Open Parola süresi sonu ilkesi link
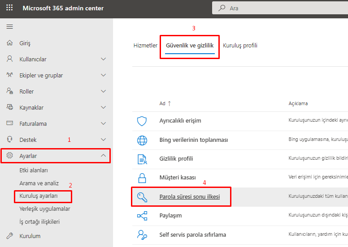 [189, 196]
